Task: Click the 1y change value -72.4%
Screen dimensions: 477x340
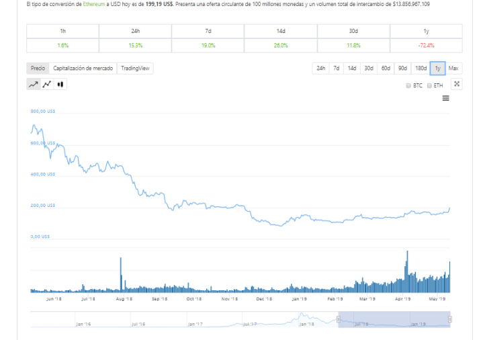Action: point(426,45)
